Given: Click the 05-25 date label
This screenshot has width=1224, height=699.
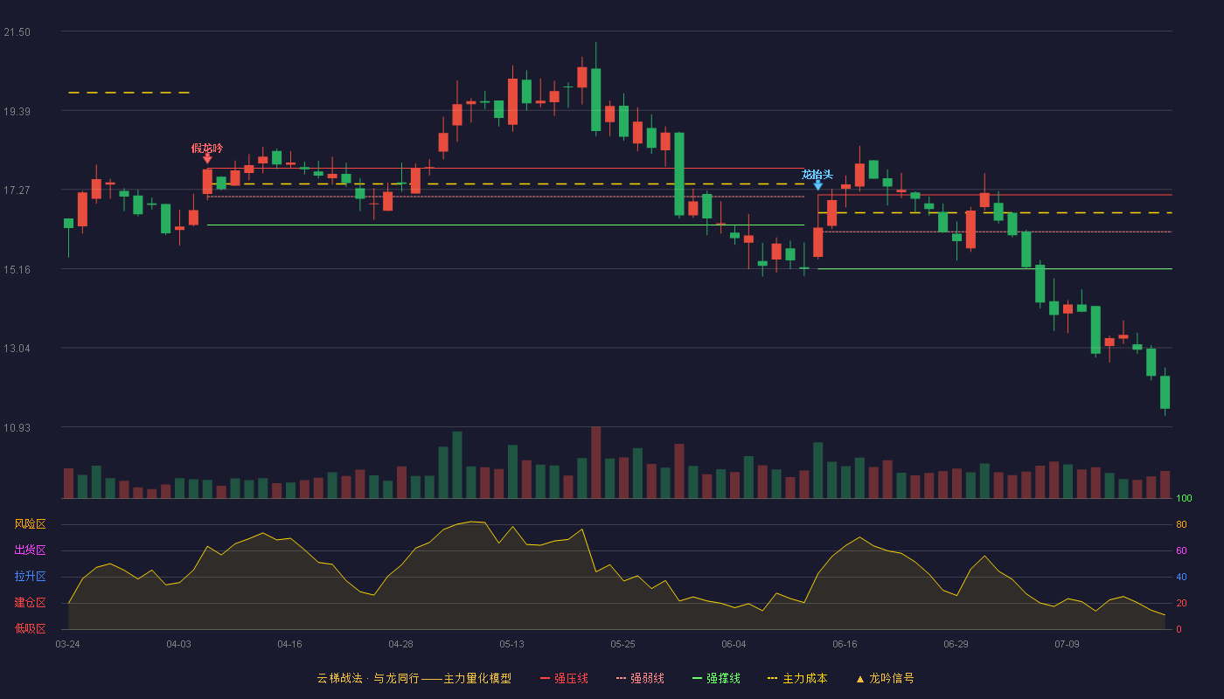Looking at the screenshot, I should click(x=622, y=644).
